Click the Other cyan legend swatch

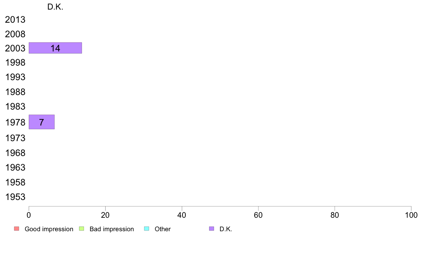pyautogui.click(x=147, y=229)
